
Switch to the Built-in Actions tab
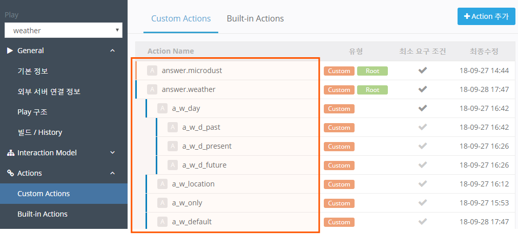point(255,18)
